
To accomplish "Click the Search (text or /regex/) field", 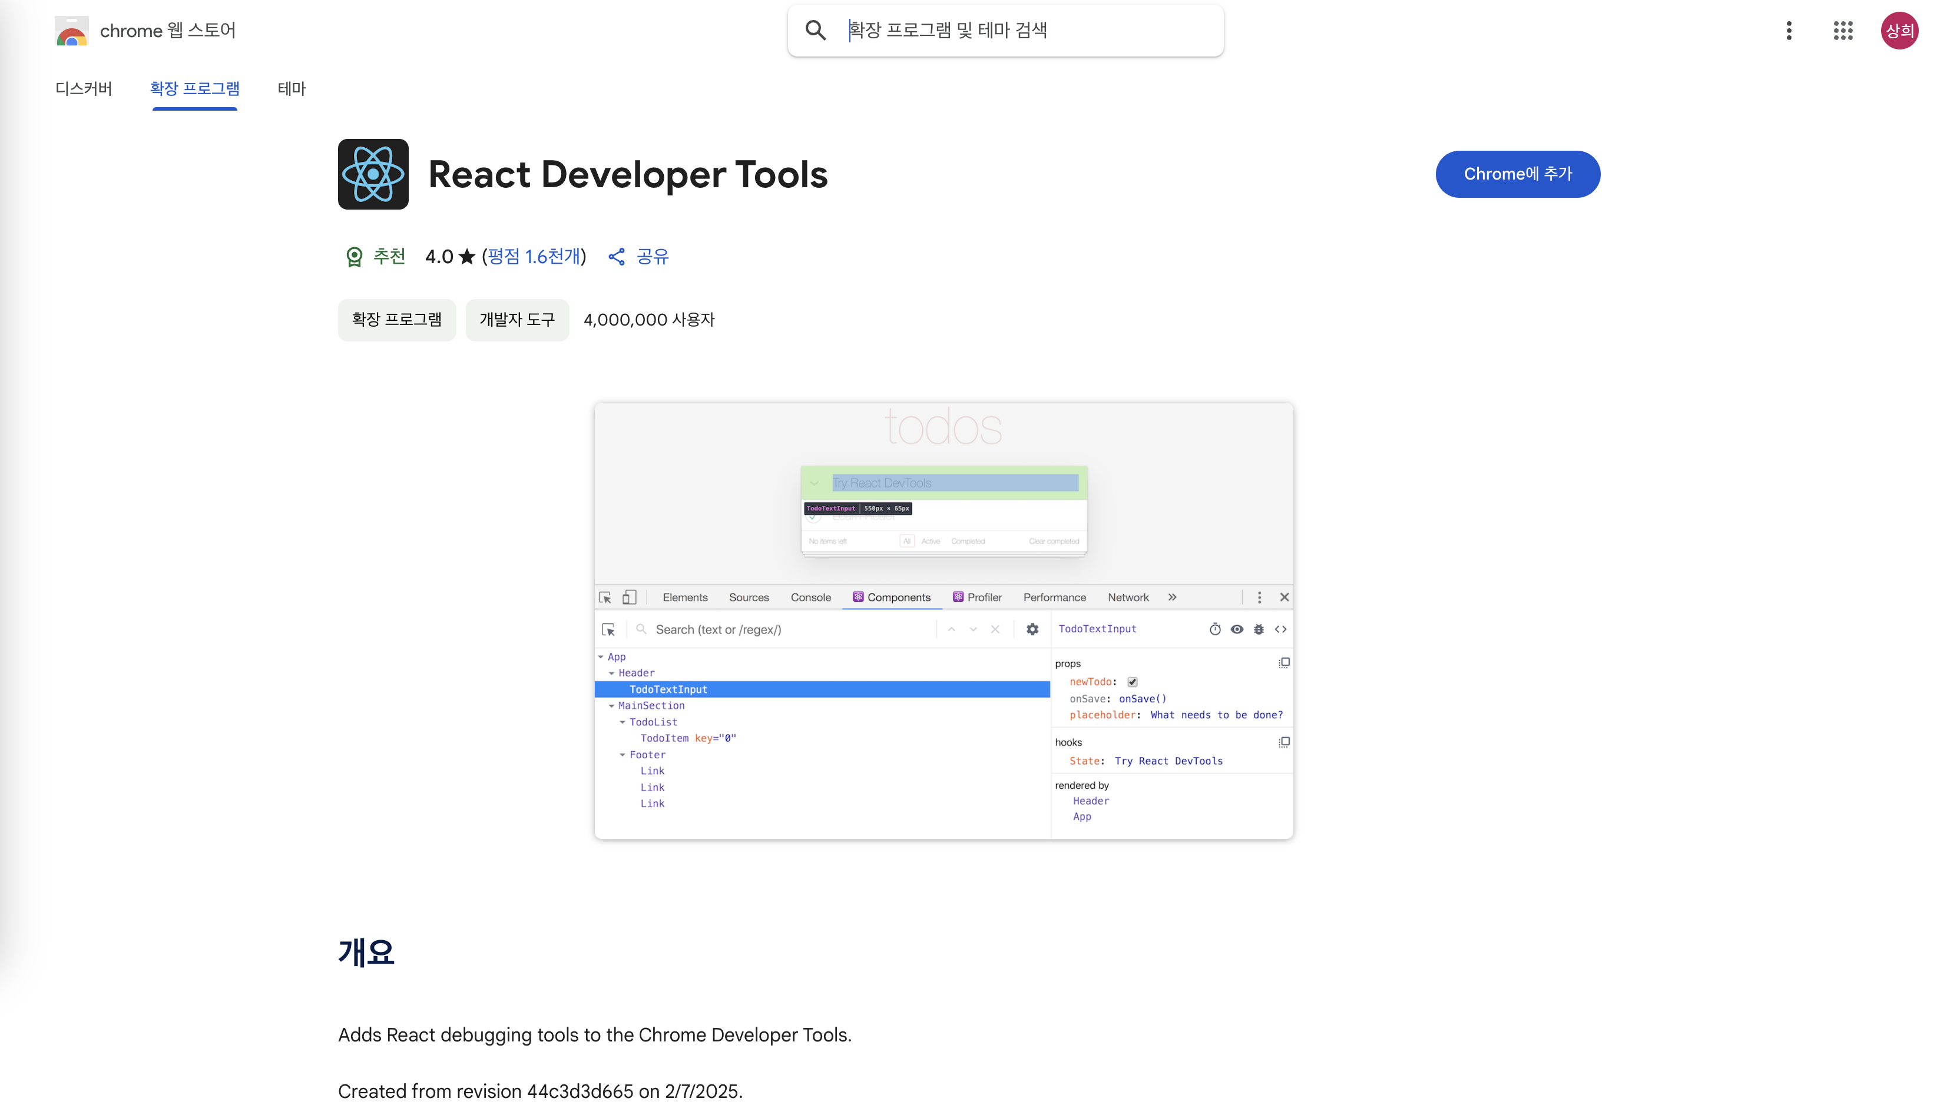I will 785,629.
